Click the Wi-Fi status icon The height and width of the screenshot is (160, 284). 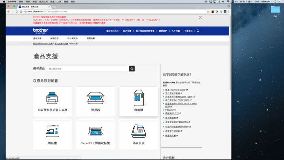point(228,2)
